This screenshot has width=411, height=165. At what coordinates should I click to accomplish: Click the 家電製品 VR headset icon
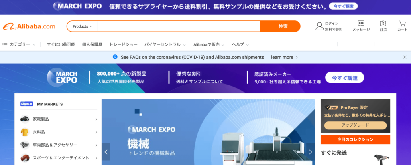coord(24,119)
